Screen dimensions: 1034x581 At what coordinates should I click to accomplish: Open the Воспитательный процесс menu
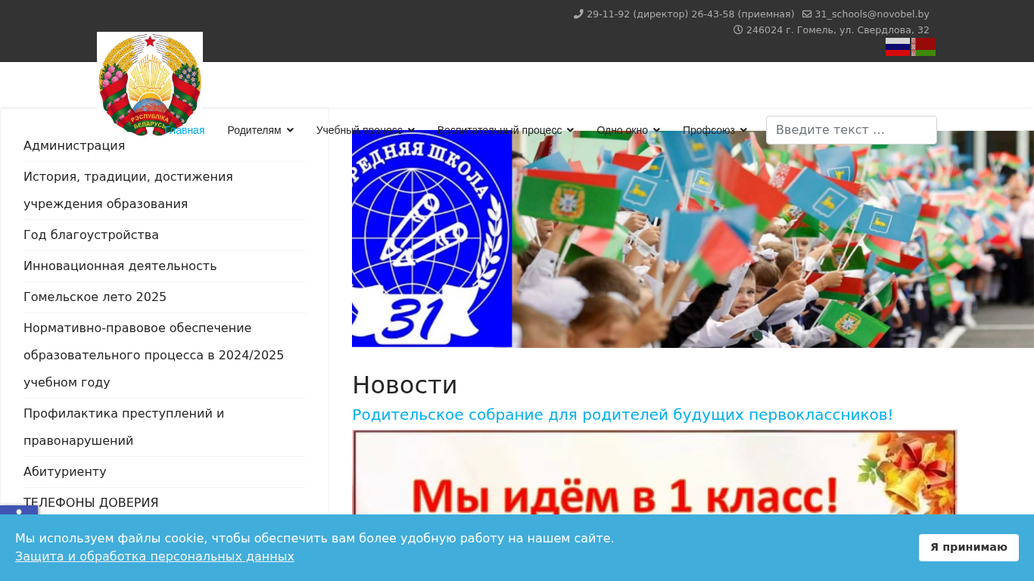point(506,130)
